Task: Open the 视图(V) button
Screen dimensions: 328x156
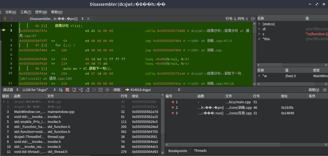Action: click(314, 90)
